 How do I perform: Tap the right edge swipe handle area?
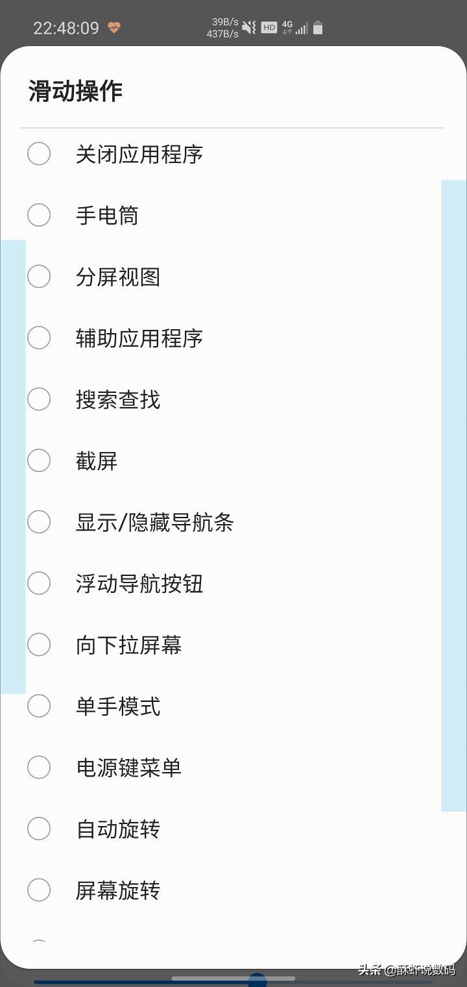[454, 495]
